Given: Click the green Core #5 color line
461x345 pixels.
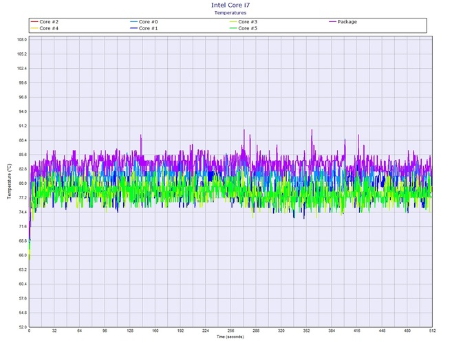Looking at the screenshot, I should (x=233, y=28).
